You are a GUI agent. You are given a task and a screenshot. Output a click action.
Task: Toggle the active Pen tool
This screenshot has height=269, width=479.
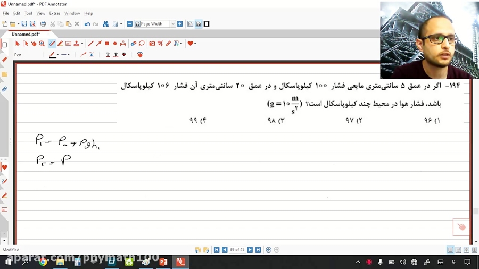(x=52, y=44)
